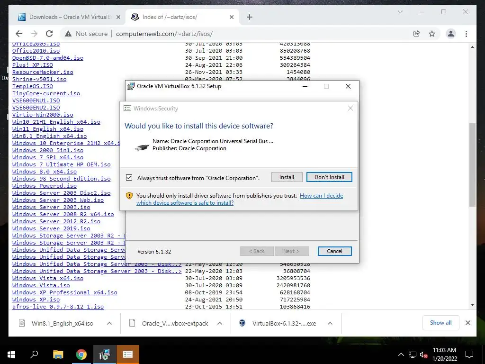
Task: Click Cancel in VirtualBox Setup
Action: click(x=334, y=251)
